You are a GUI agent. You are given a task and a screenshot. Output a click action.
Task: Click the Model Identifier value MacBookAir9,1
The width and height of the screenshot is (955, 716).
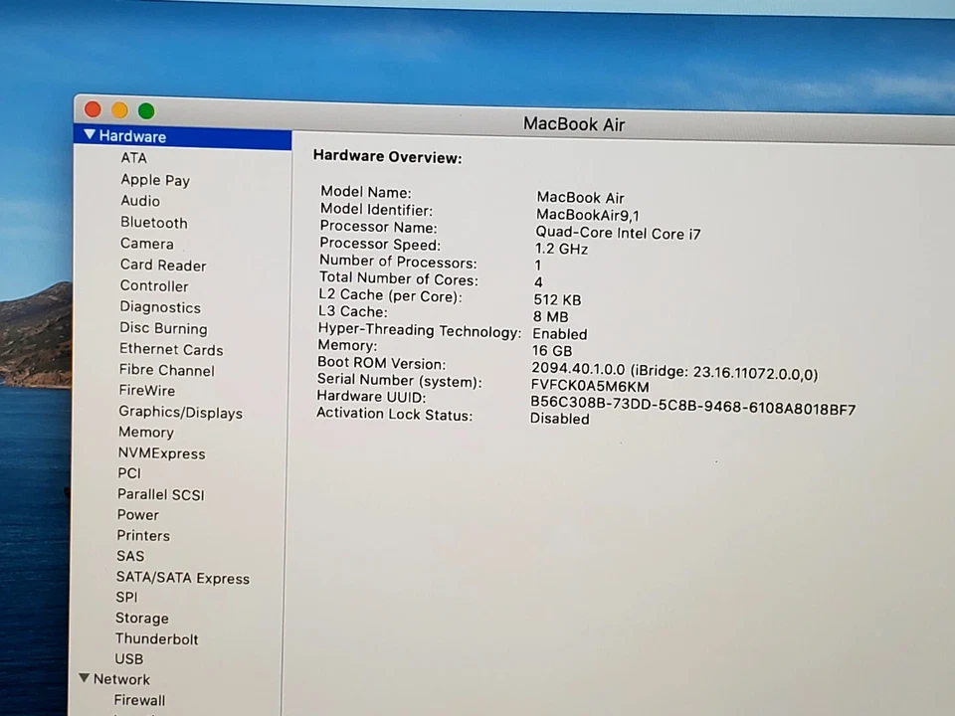[588, 215]
